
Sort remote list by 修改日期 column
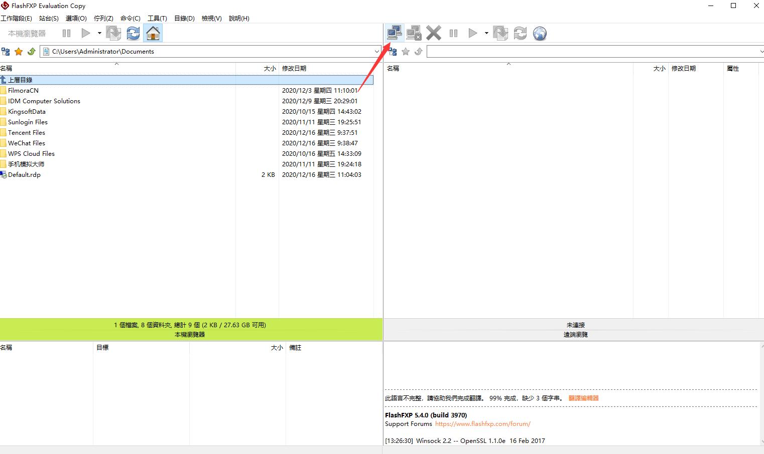coord(696,68)
